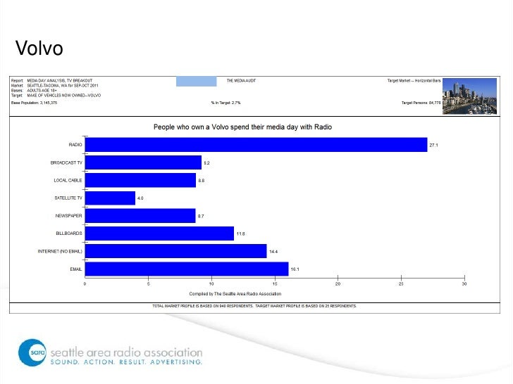Click the 'Target Persons' text
The image size is (513, 384).
click(421, 103)
